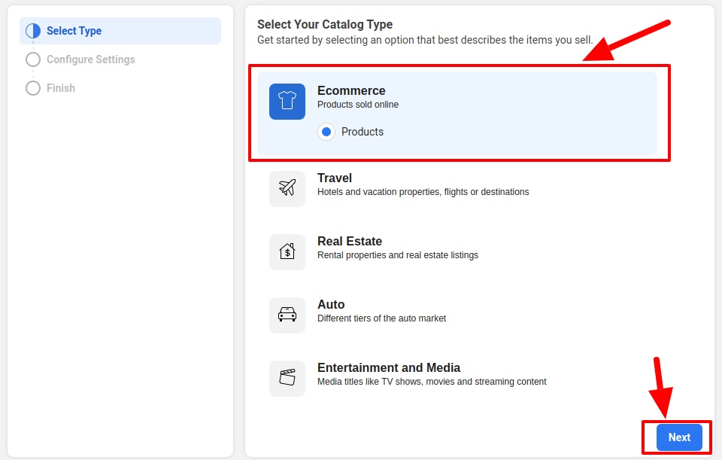
Task: Click the Real Estate house icon
Action: tap(287, 251)
